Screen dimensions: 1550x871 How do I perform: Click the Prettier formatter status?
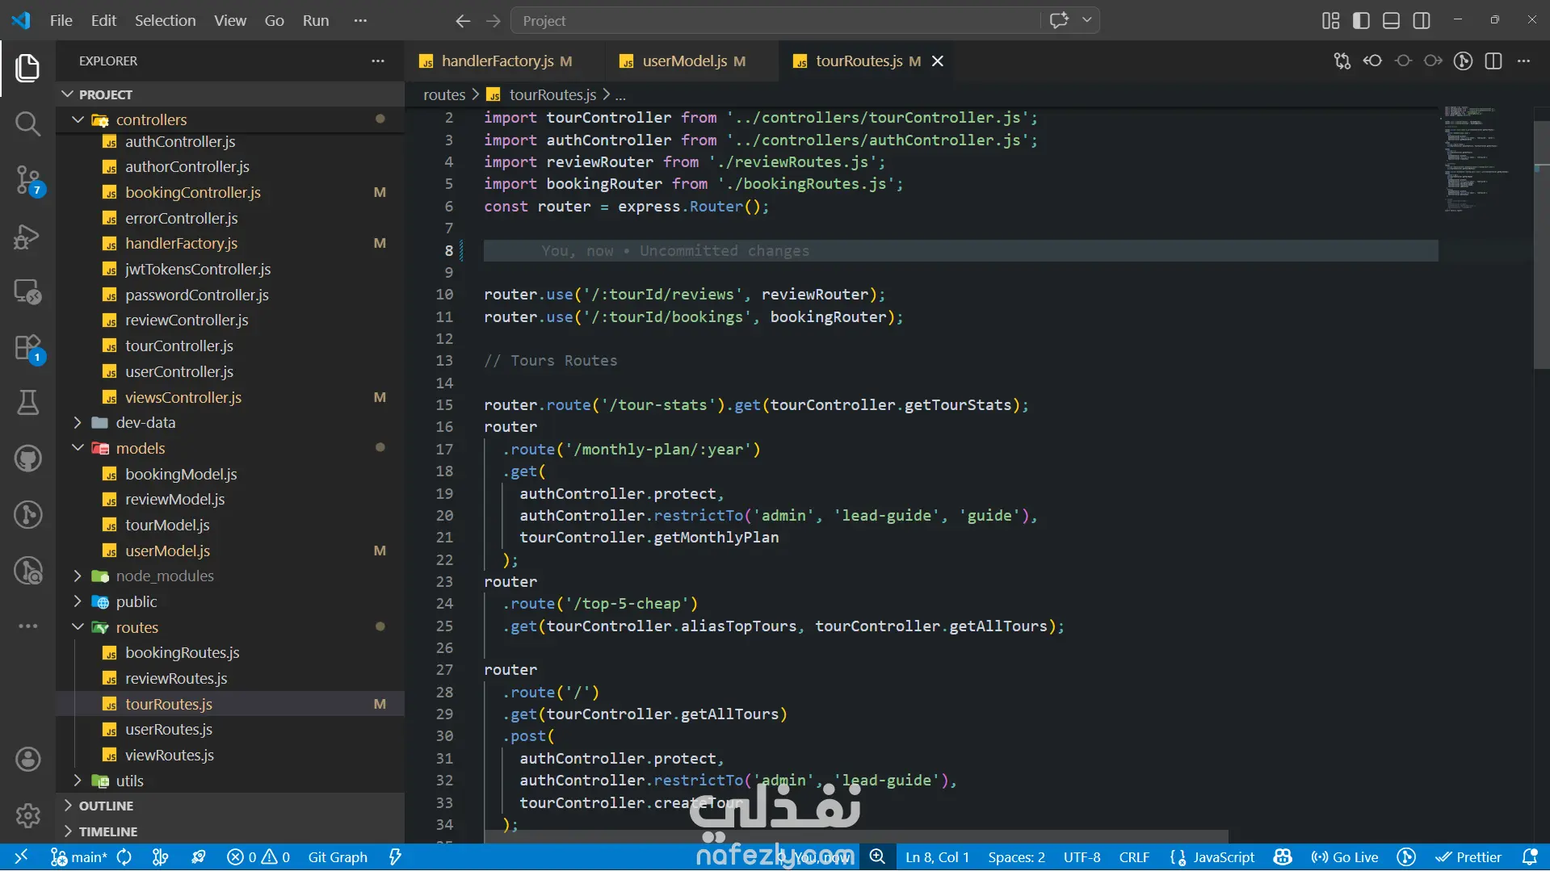pos(1468,857)
